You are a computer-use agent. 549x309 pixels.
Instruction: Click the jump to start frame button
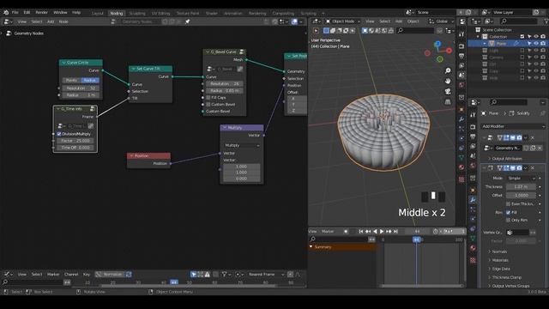pyautogui.click(x=361, y=231)
